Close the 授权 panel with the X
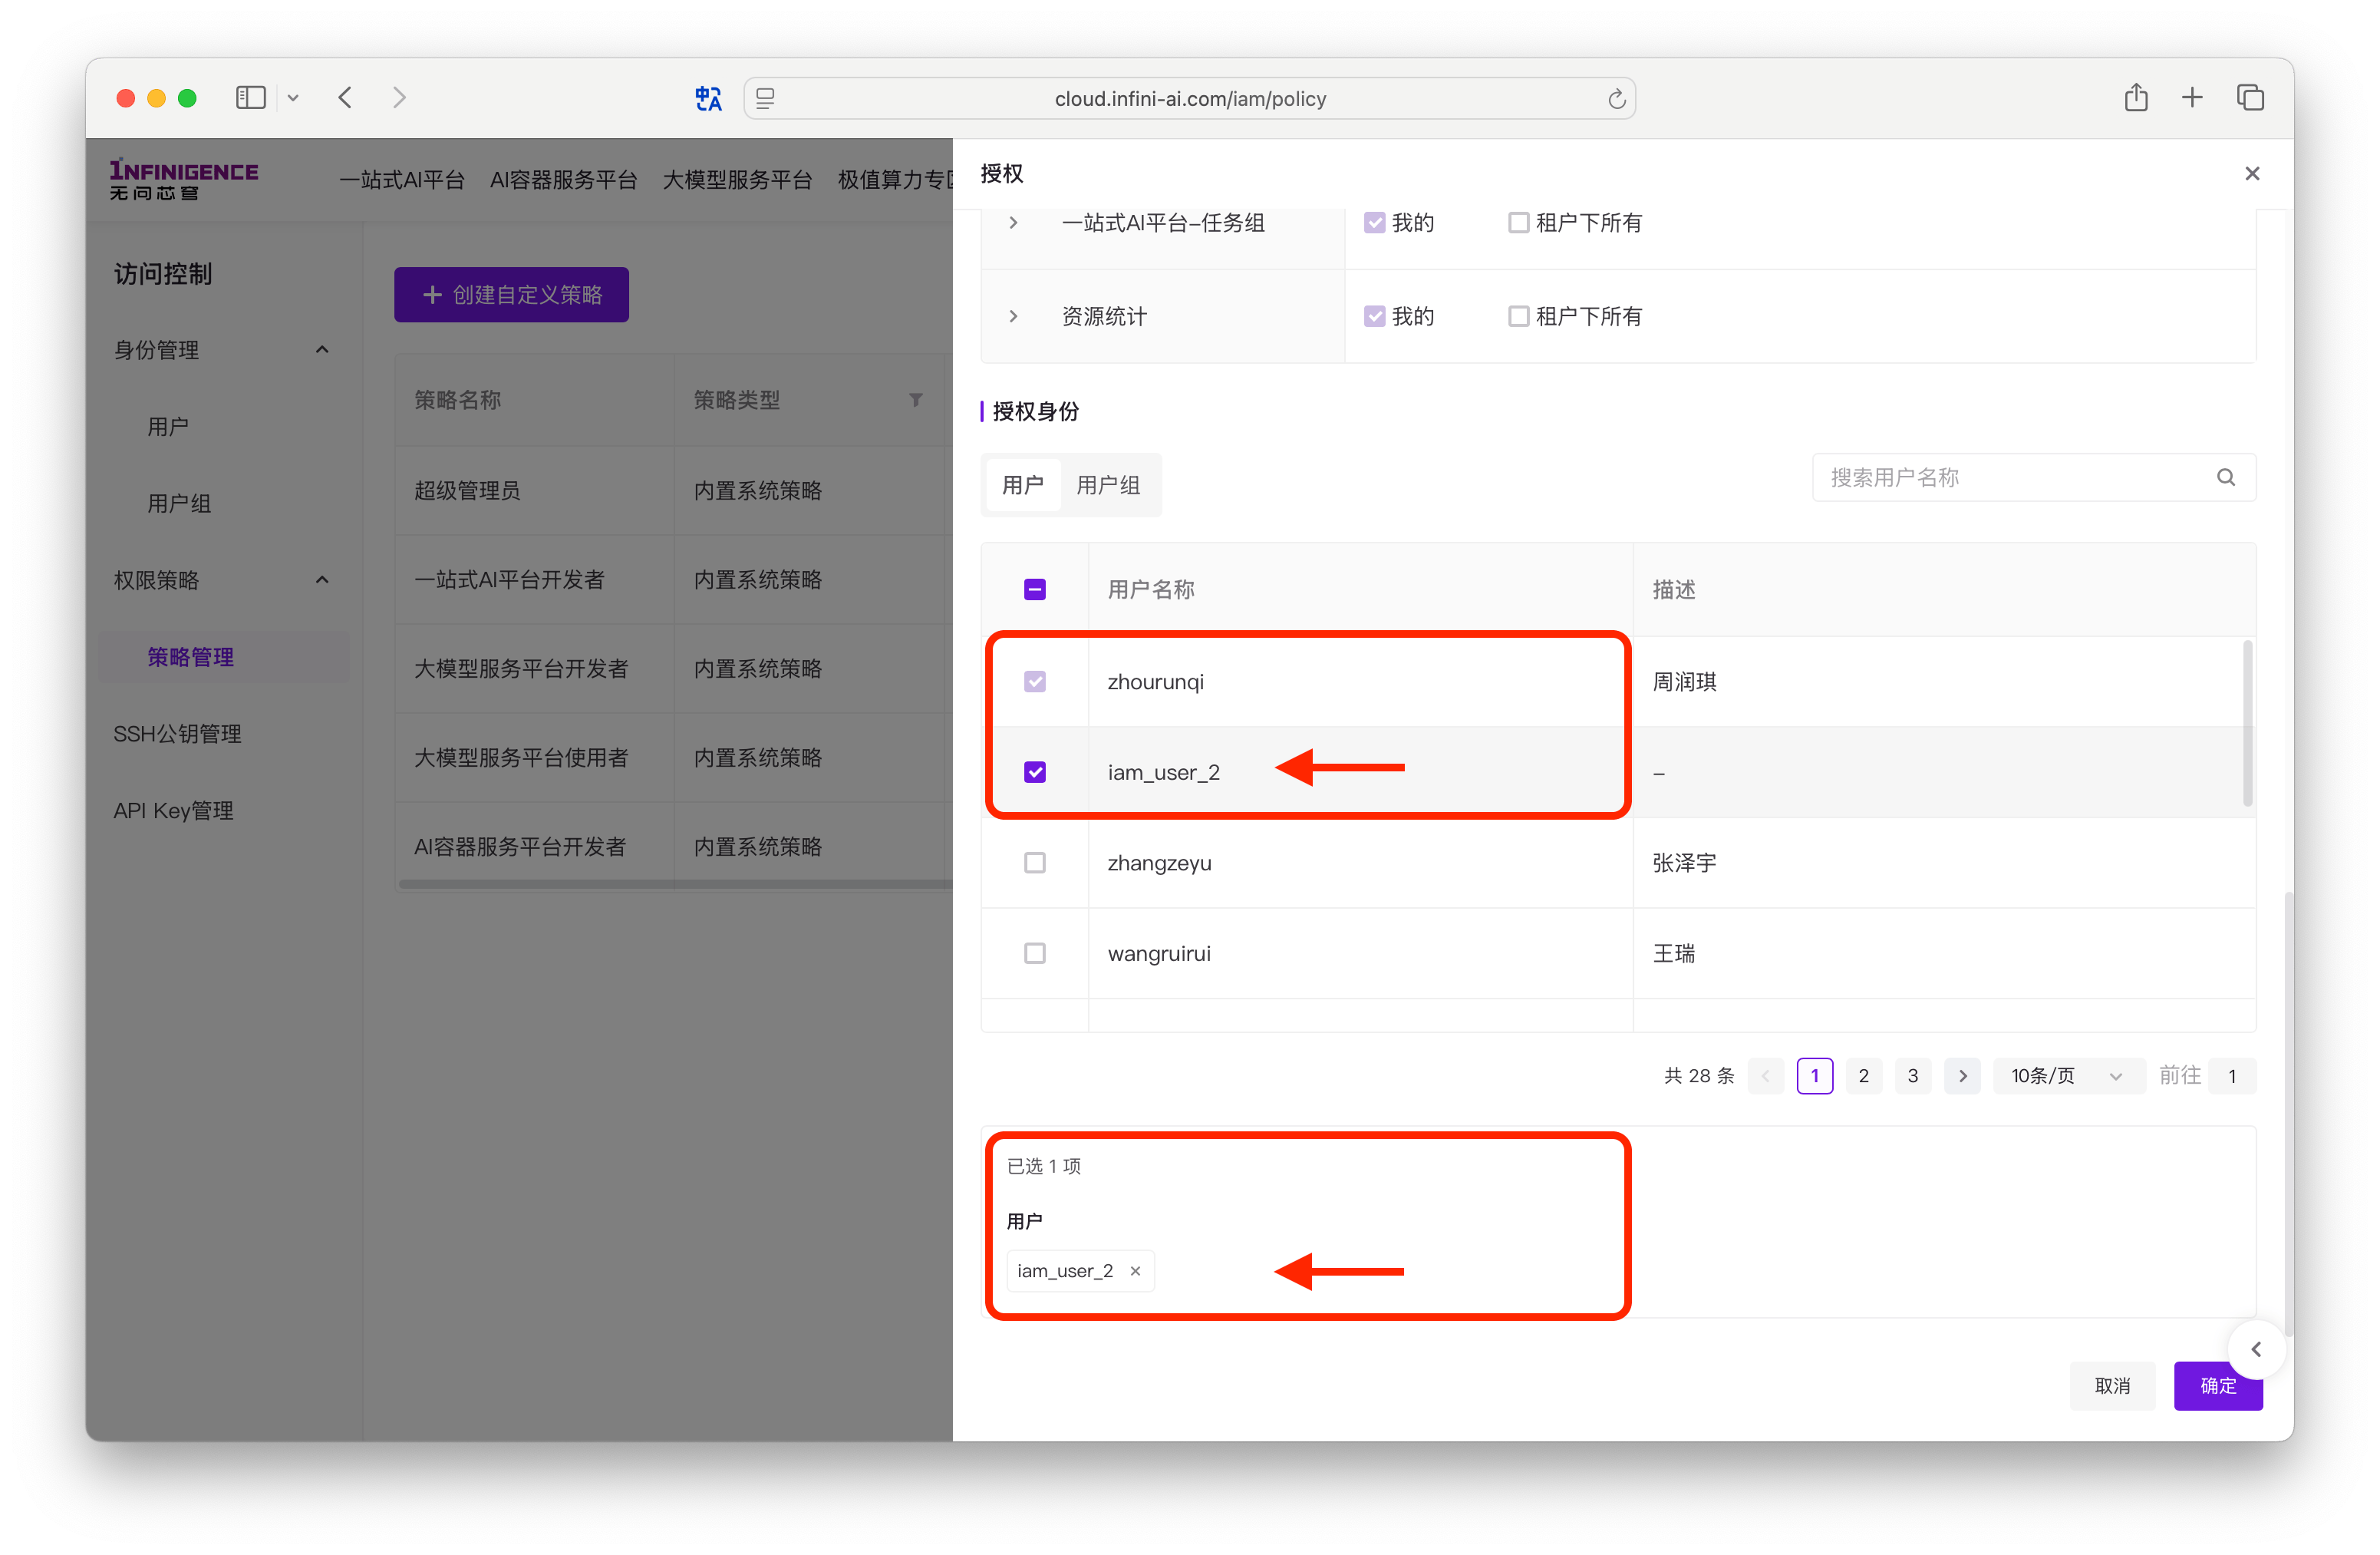The image size is (2380, 1555). pos(2251,173)
